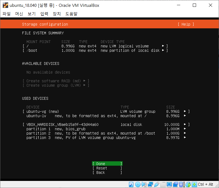Select partition 3 PV of LVM row
Screen dimensions: 219x188
[106, 138]
